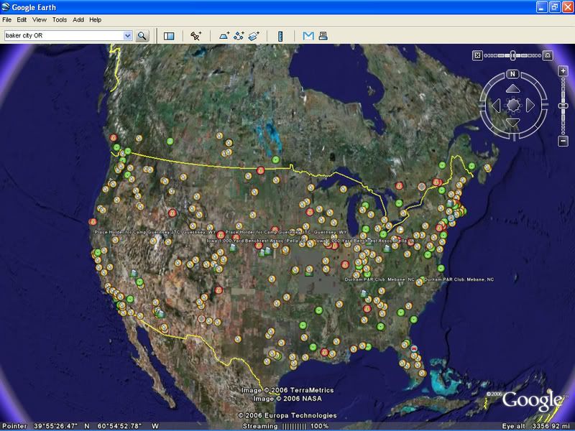Click the Streaming 100% status indicator
575x431 pixels.
click(285, 426)
